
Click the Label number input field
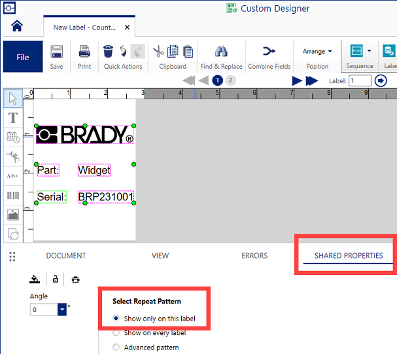coord(360,80)
